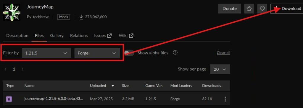This screenshot has width=303, height=108.
Task: Click the Download button
Action: (x=286, y=9)
